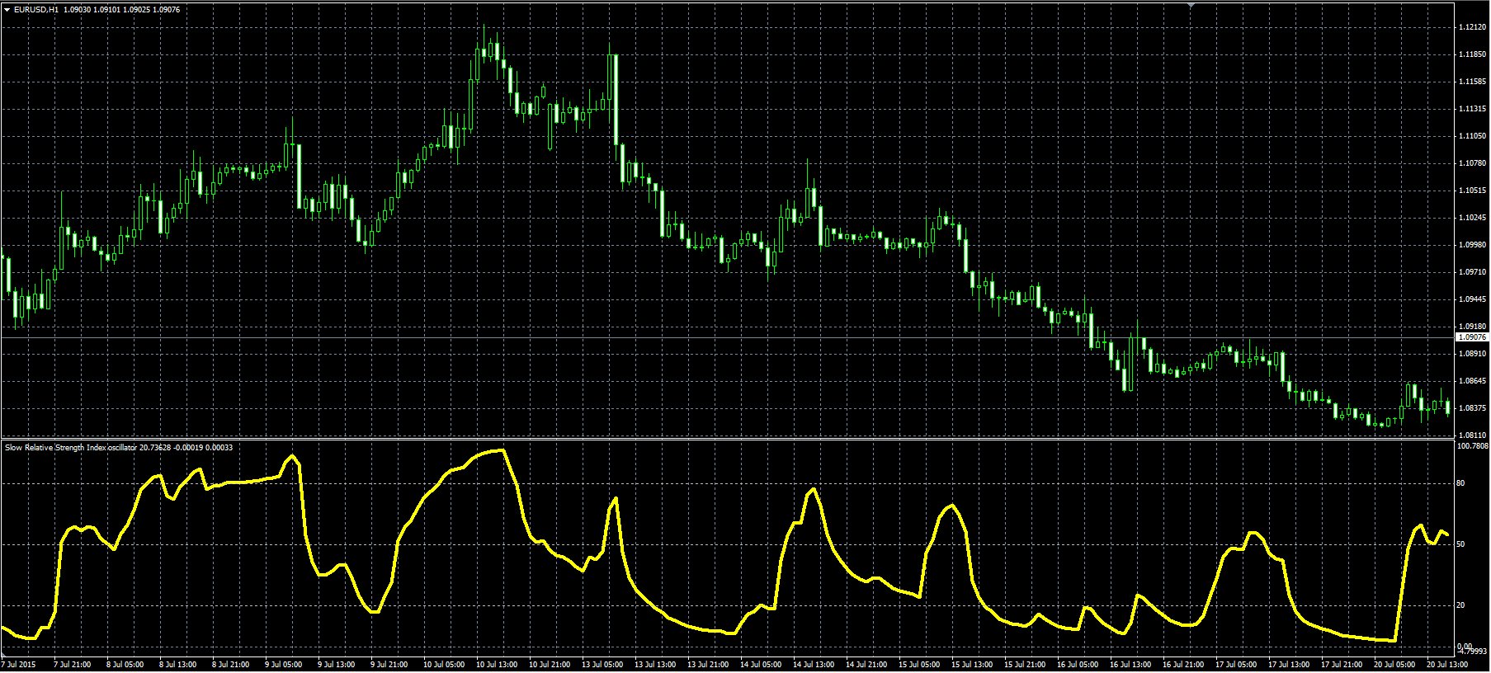The height and width of the screenshot is (673, 1491).
Task: Click the EURUSD,H1 symbol label
Action: tap(36, 10)
